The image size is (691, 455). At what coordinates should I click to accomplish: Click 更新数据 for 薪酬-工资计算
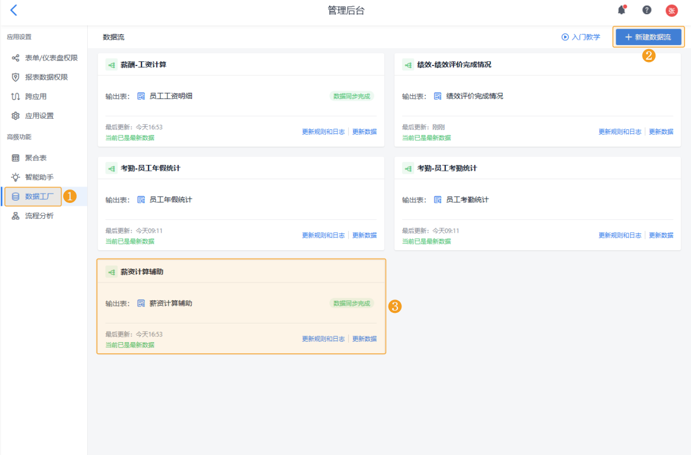(x=365, y=132)
